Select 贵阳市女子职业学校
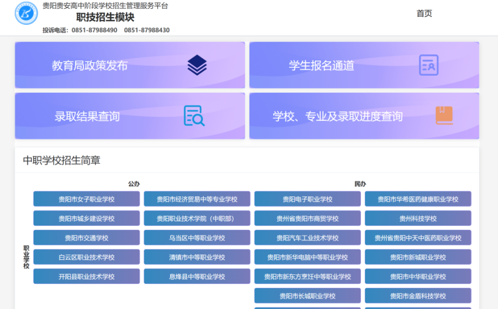 87,199
